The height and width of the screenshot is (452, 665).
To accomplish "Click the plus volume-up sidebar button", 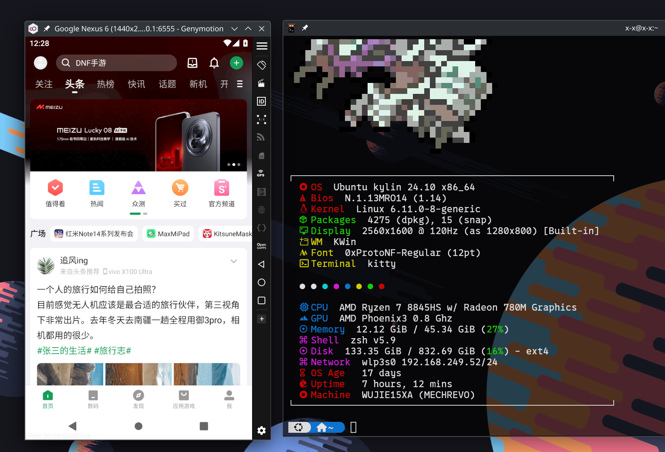I will 262,319.
